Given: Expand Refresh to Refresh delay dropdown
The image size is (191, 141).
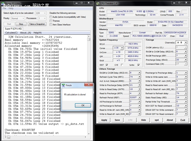Looking at the screenshot, I should [185, 93].
